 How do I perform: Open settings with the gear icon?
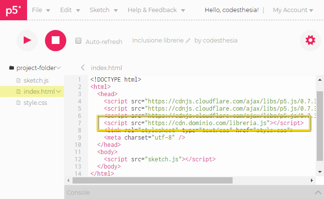(x=310, y=41)
